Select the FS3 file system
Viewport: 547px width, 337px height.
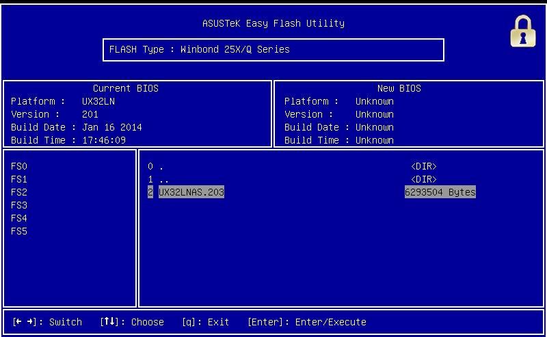pos(19,205)
